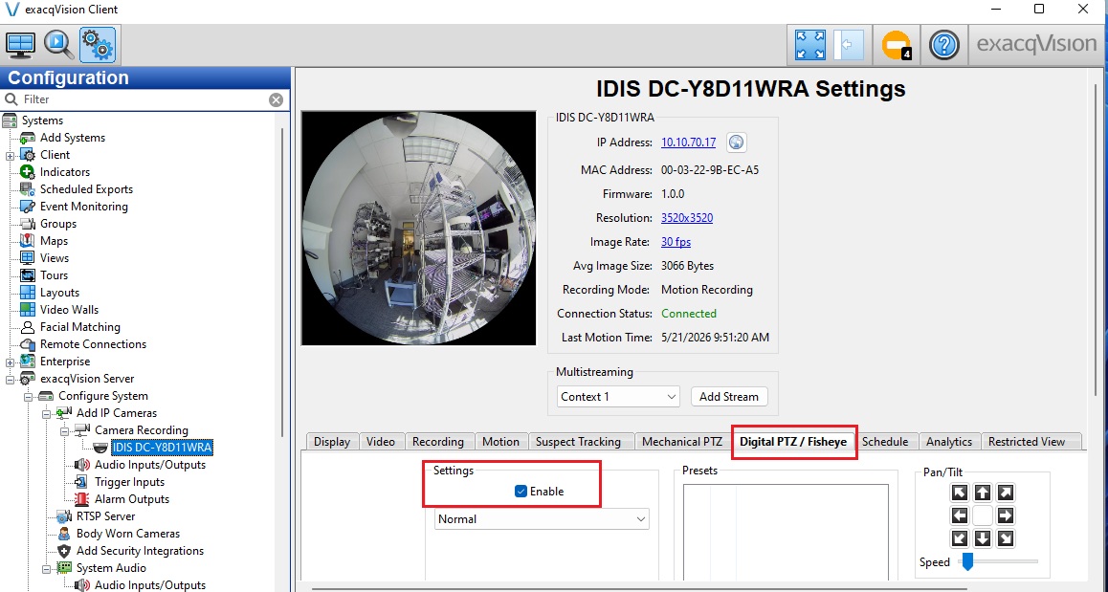The width and height of the screenshot is (1108, 592).
Task: Pan camera up-left arrow
Action: 959,493
